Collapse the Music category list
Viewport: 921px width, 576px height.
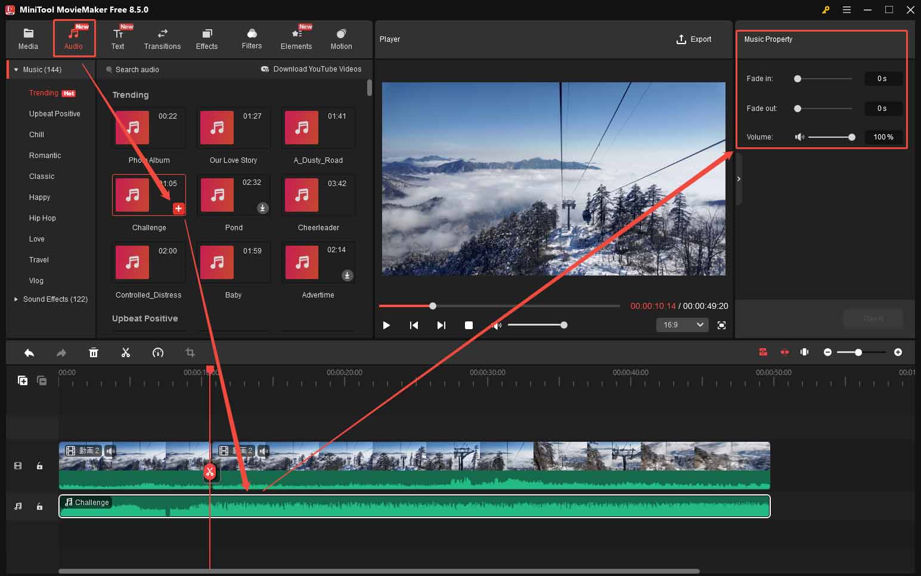(15, 69)
